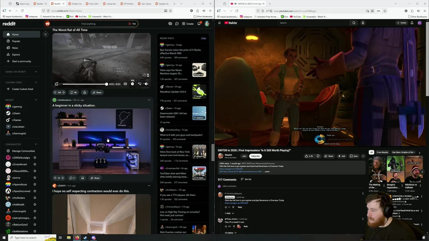429x241 pixels.
Task: Open Reddit notifications bell
Action: pos(199,24)
